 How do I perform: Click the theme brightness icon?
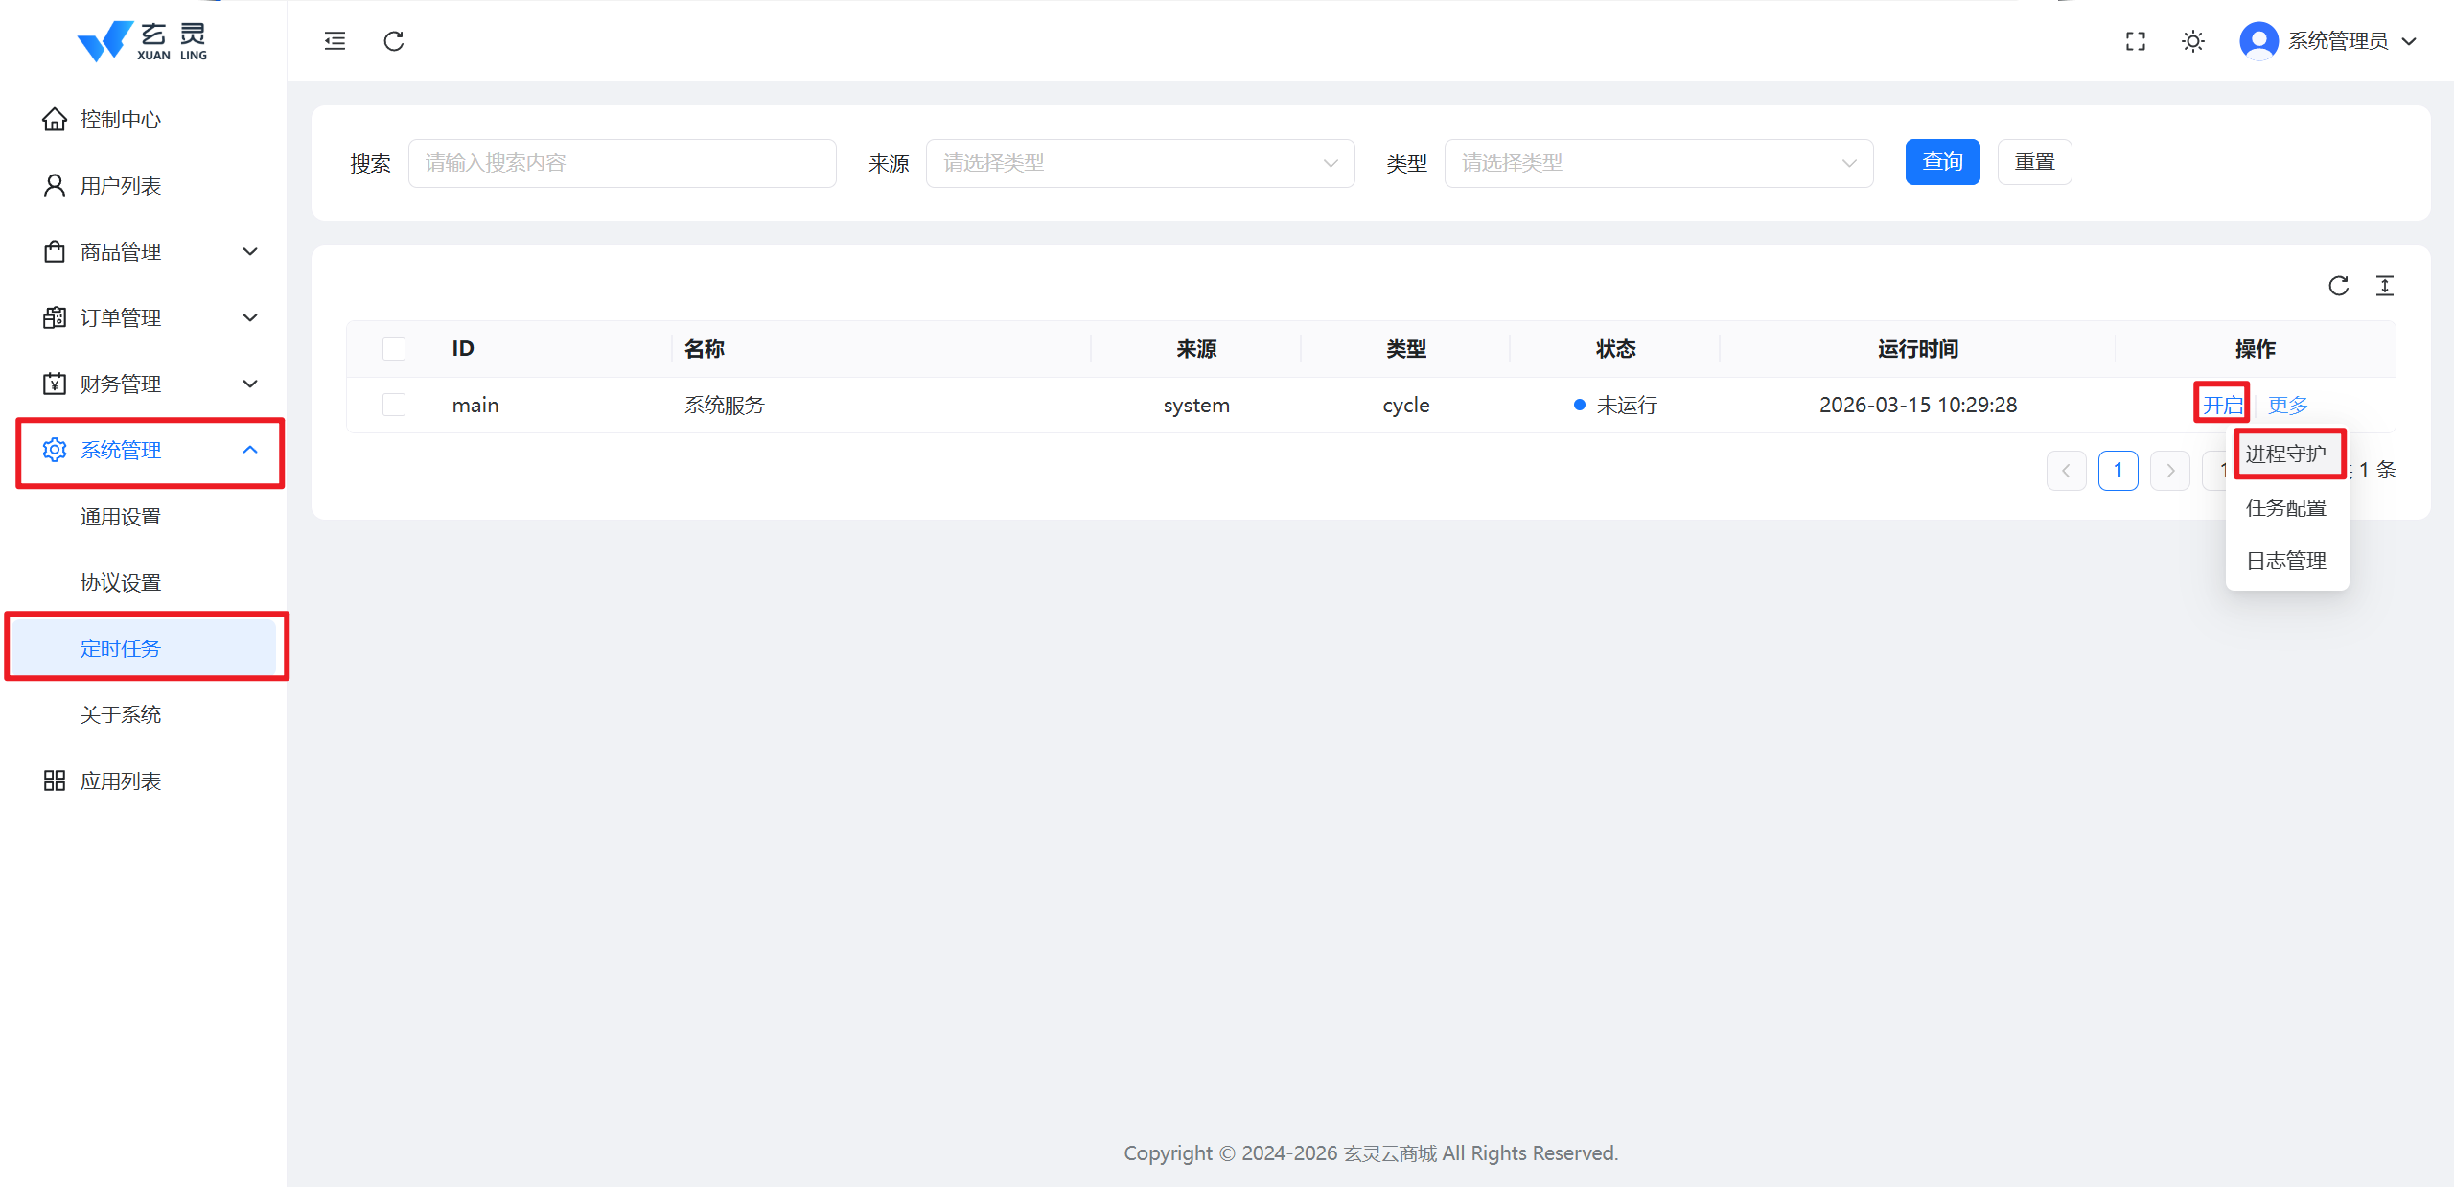coord(2192,41)
